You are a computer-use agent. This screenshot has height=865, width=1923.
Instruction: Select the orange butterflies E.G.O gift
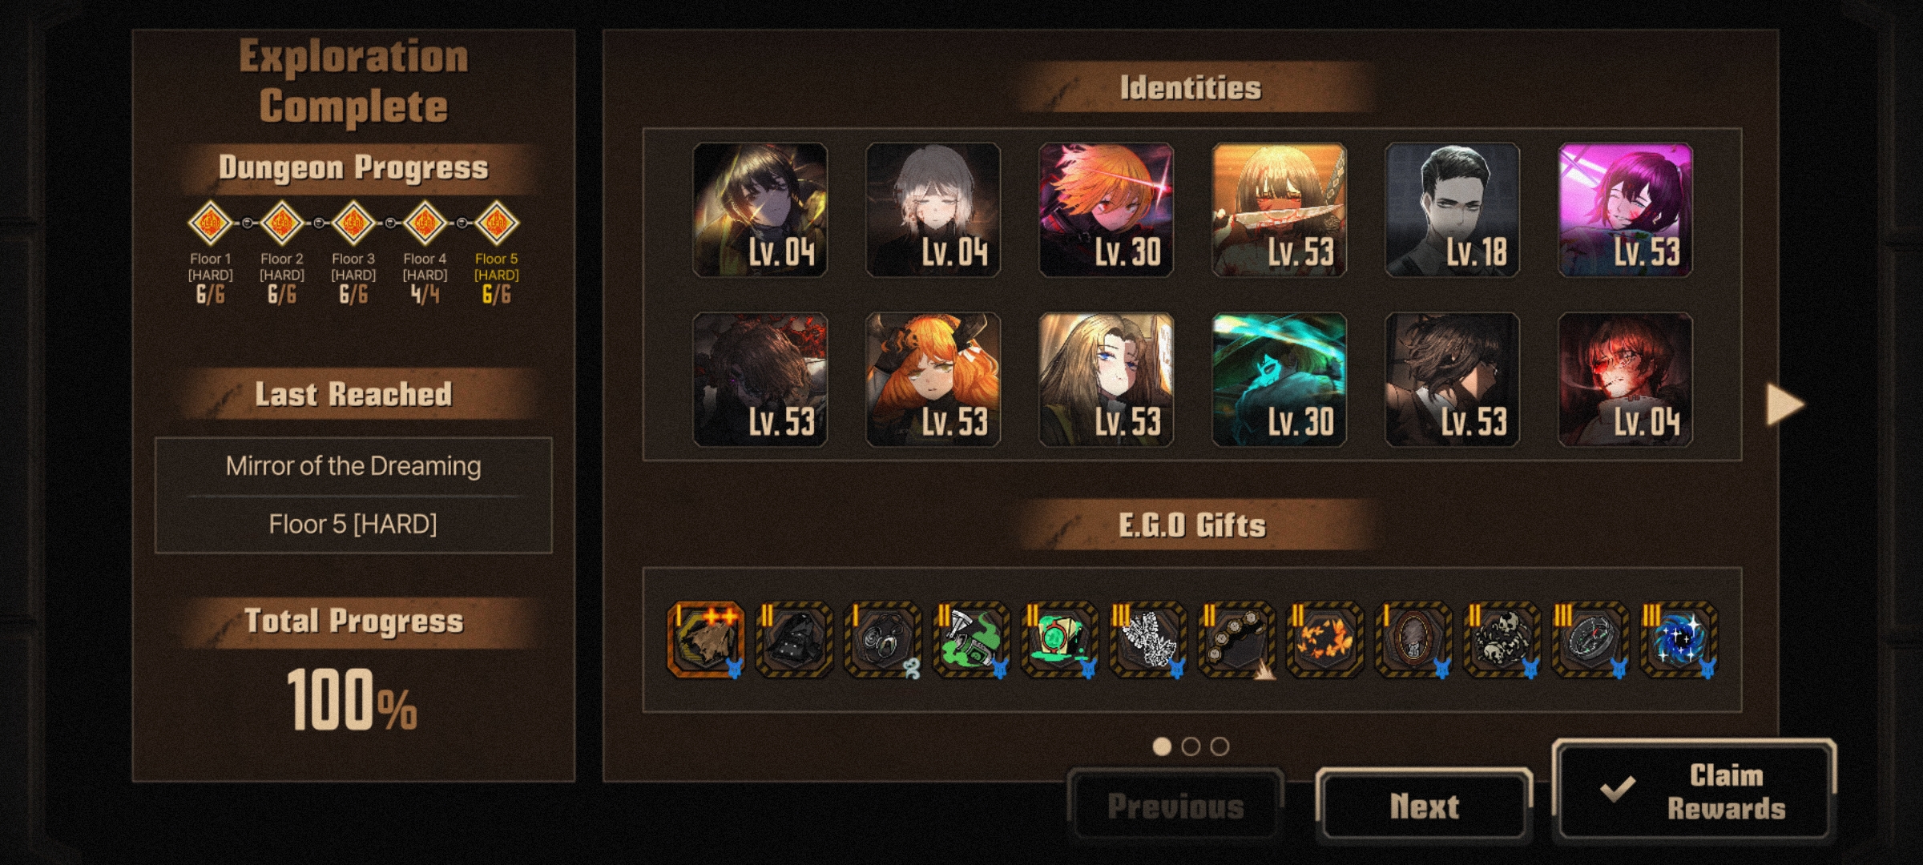[1324, 640]
